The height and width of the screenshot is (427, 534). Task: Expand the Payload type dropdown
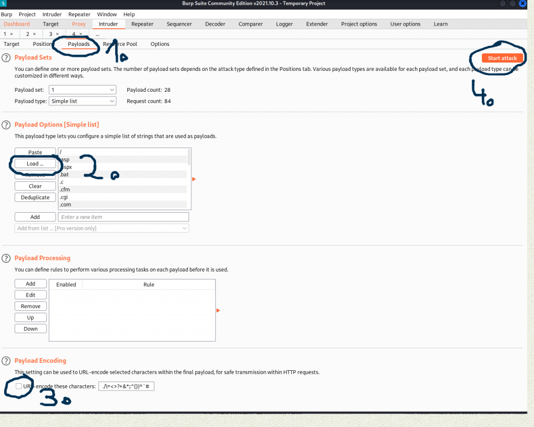tap(82, 101)
